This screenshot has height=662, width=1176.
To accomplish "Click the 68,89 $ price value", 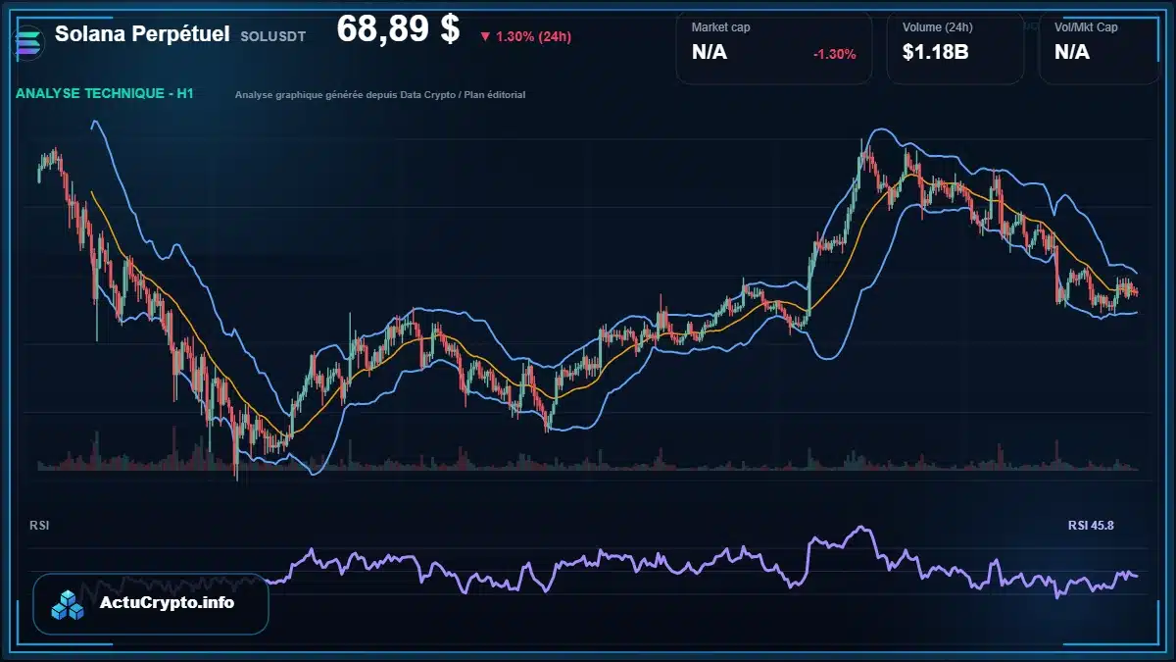I will click(398, 29).
